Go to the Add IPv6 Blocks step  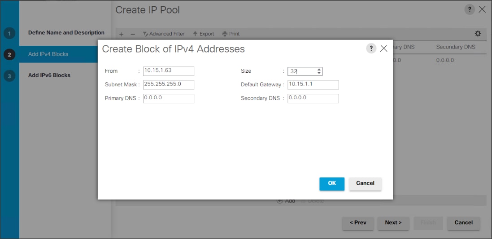[x=49, y=75]
